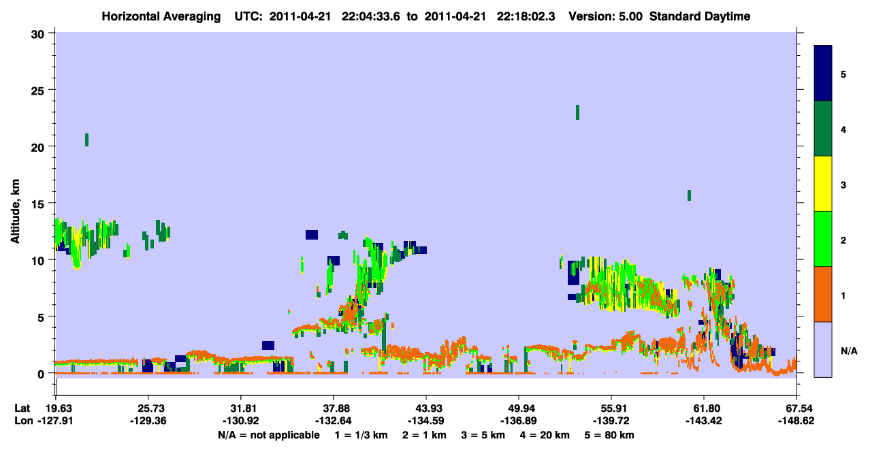Click the '3 = 5 km' legend entry
The width and height of the screenshot is (885, 454).
pos(483,434)
